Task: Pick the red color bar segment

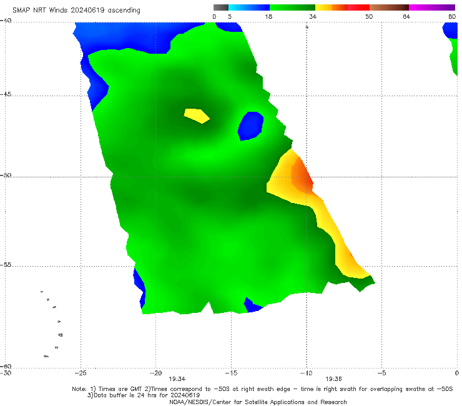Action: point(358,7)
